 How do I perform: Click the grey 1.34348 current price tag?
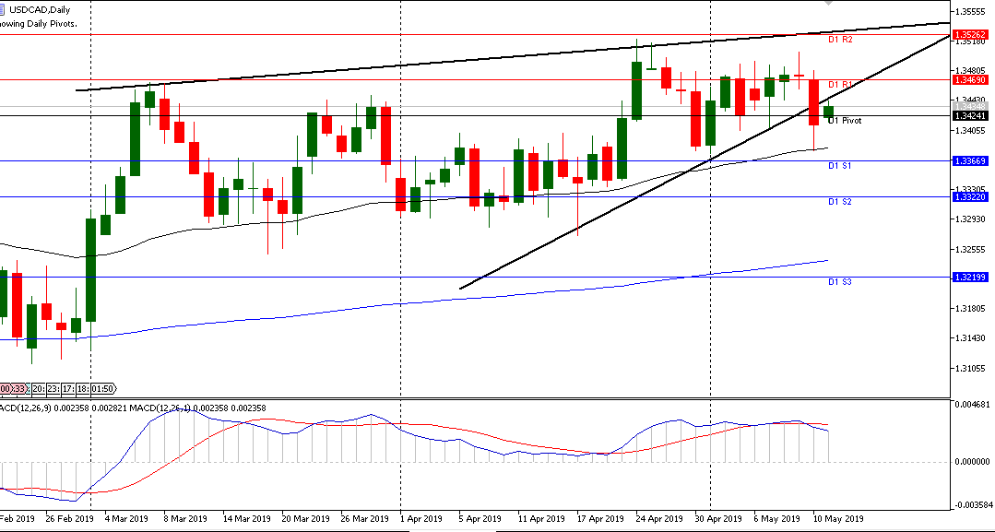tap(970, 107)
